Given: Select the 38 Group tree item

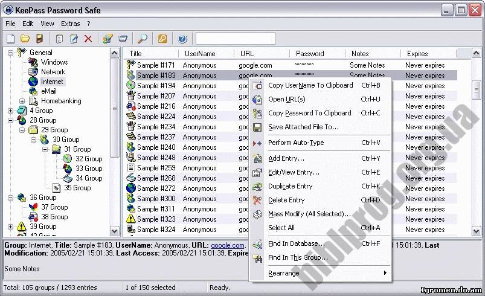Looking at the screenshot, I should (x=54, y=217).
